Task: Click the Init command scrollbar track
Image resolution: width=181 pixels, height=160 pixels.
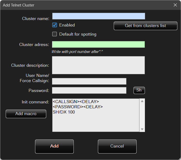Action: tap(142, 116)
